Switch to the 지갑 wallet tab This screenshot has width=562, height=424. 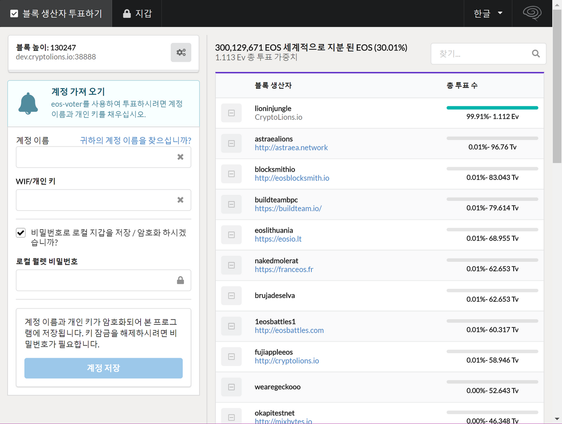pyautogui.click(x=137, y=14)
